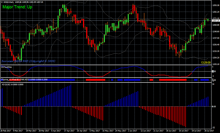Click the 2 Jun 2017 date label

click(133, 131)
